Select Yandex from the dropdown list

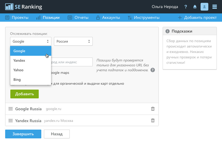tap(31, 60)
